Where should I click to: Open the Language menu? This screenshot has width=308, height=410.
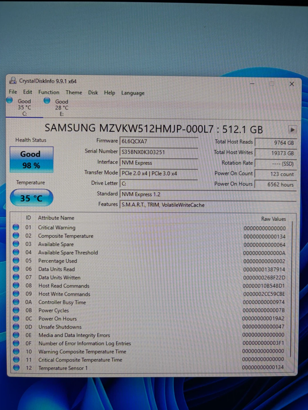[x=133, y=93]
